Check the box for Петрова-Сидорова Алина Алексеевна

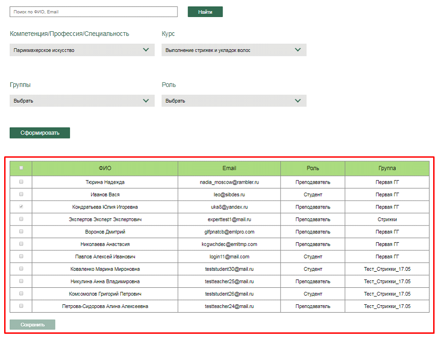tap(21, 306)
